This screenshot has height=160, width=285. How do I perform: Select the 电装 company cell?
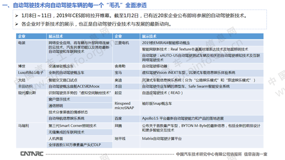pos(31,51)
